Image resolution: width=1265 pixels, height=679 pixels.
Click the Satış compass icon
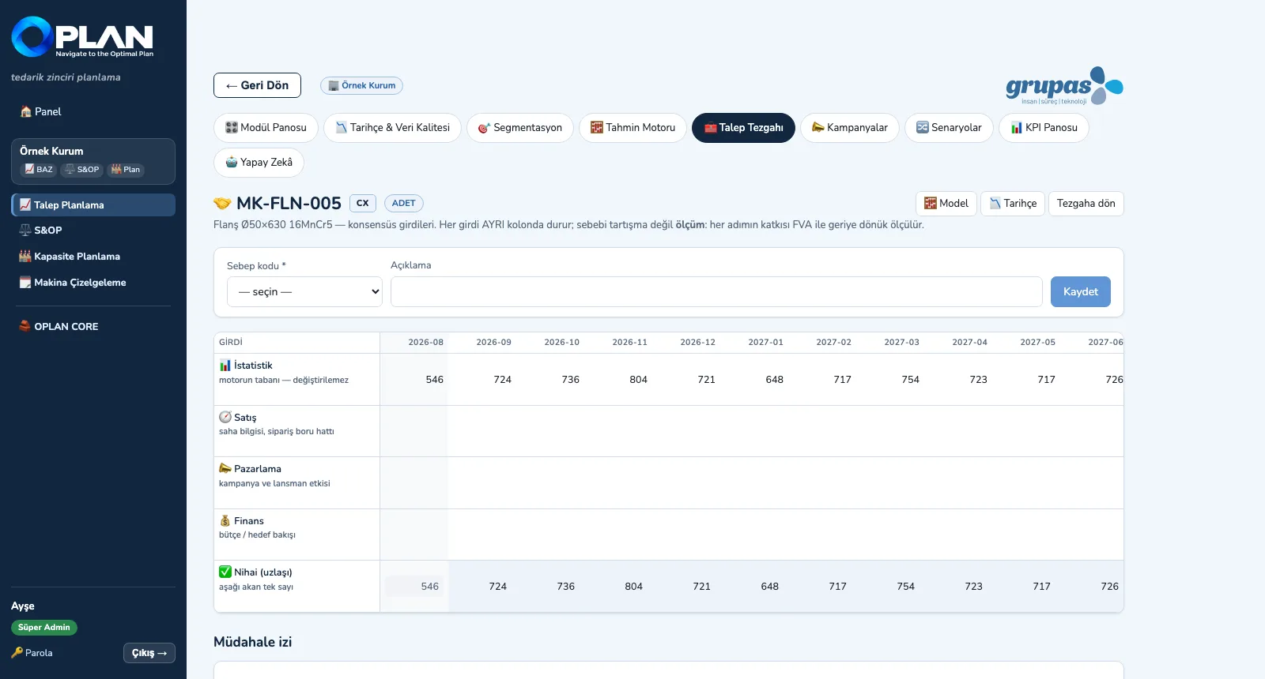coord(225,417)
